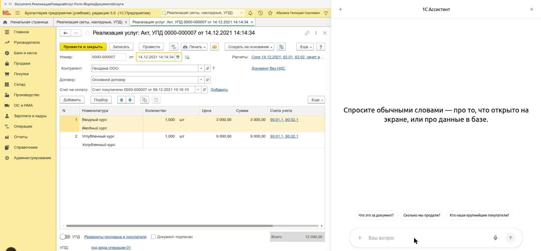This screenshot has width=541, height=251.
Task: Click Добавить button above table
Action: pyautogui.click(x=72, y=100)
